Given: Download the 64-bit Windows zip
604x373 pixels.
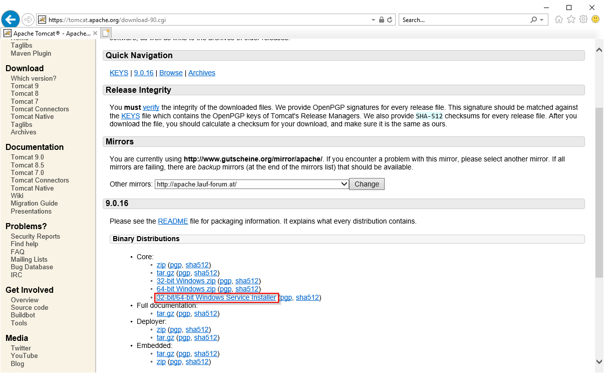Looking at the screenshot, I should coord(186,289).
